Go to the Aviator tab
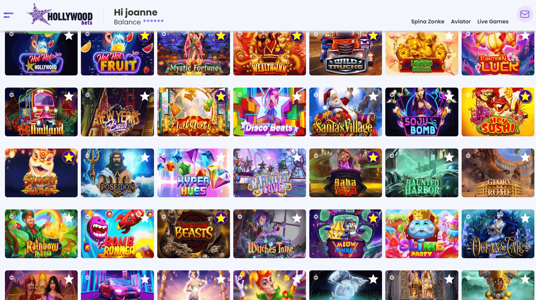The image size is (536, 300). click(x=461, y=21)
